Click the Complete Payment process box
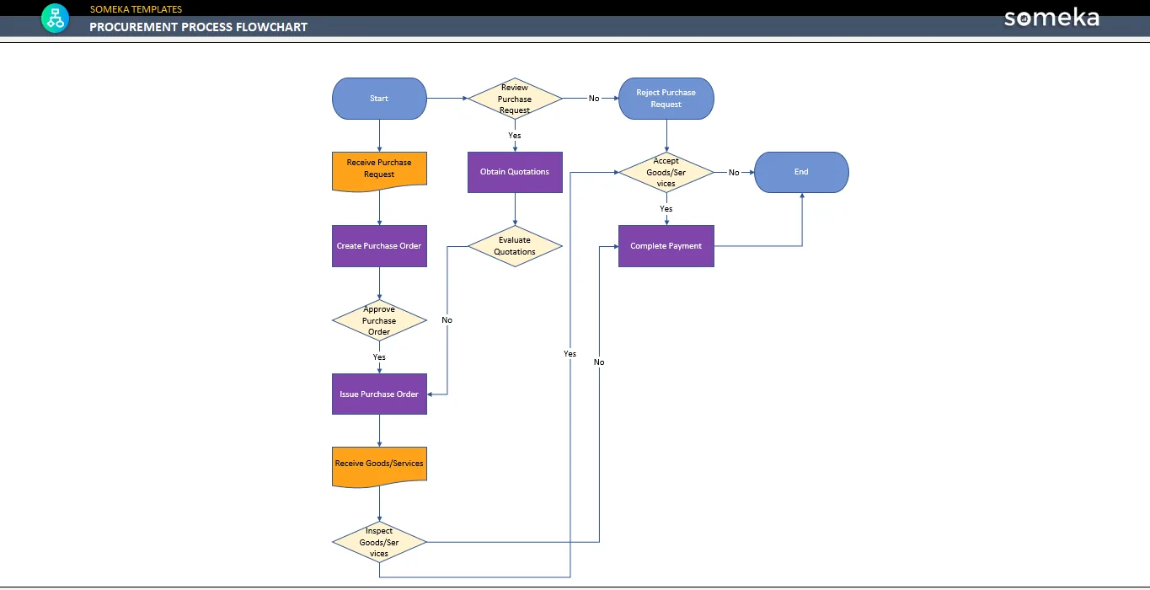The width and height of the screenshot is (1150, 590). click(x=666, y=246)
